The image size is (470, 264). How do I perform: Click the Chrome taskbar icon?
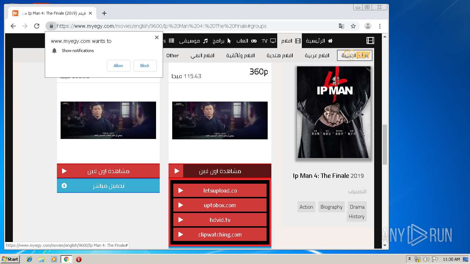click(x=66, y=259)
